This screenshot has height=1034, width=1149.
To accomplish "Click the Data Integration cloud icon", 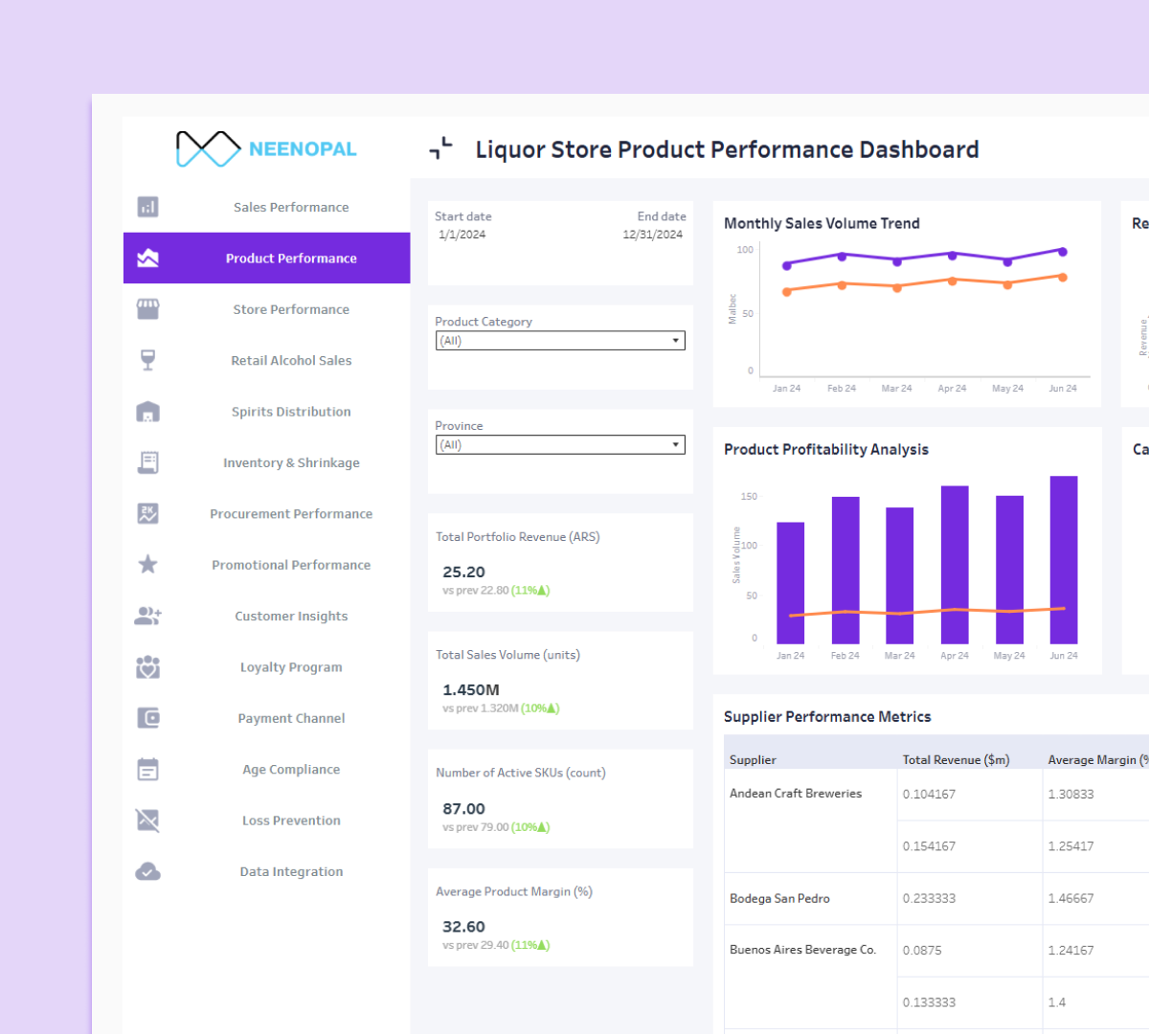I will [x=147, y=871].
